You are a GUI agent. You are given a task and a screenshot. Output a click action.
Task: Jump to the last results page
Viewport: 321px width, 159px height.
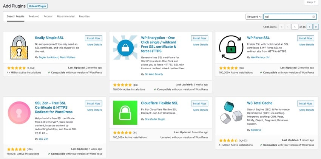[316, 26]
